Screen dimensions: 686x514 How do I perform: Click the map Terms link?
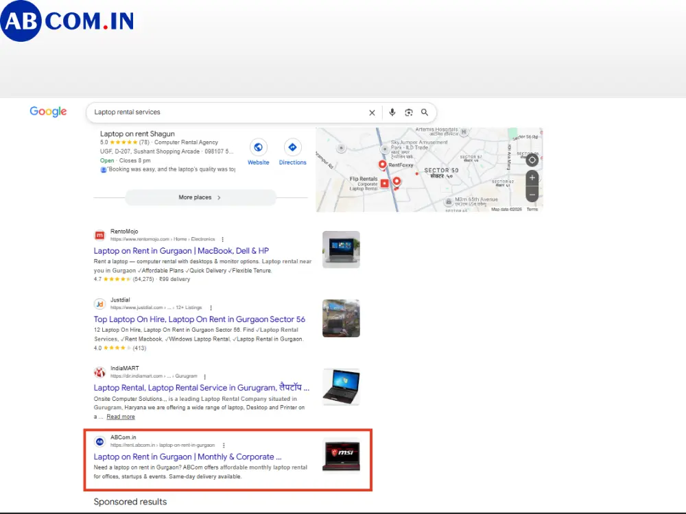coord(532,209)
